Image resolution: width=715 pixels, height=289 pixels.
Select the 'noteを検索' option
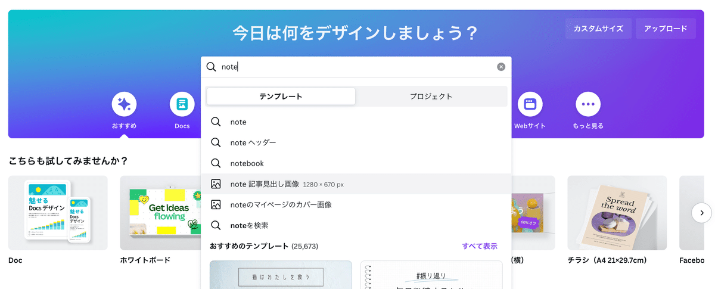[x=356, y=225]
